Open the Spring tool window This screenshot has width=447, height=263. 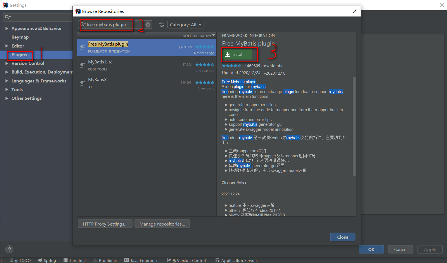pyautogui.click(x=47, y=260)
